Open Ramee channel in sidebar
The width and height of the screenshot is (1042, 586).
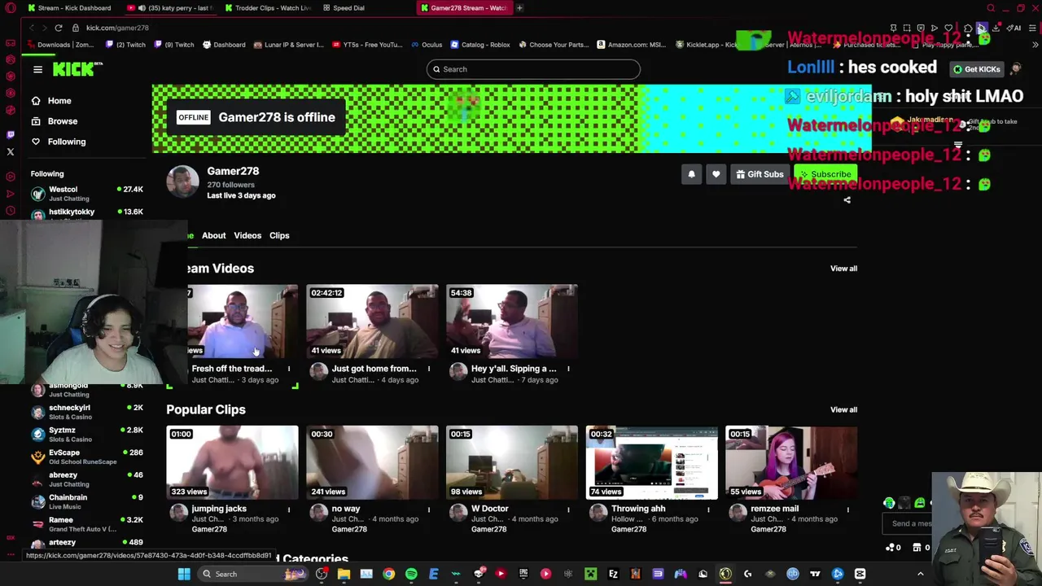tap(86, 524)
